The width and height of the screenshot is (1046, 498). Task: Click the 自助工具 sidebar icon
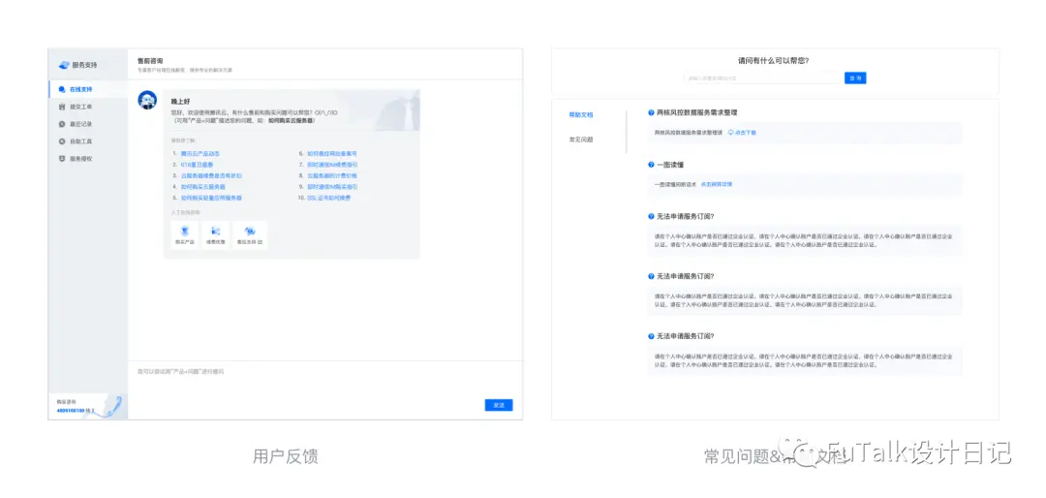tap(62, 140)
